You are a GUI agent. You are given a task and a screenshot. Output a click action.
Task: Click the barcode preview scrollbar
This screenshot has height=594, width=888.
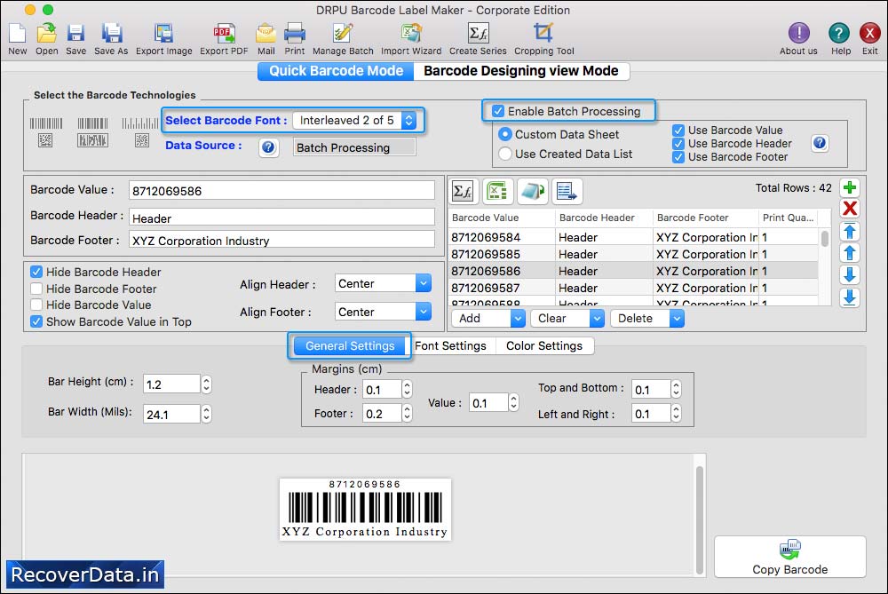(x=700, y=519)
